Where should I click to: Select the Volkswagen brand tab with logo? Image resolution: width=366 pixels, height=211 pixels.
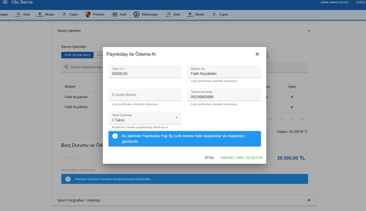pos(146,14)
